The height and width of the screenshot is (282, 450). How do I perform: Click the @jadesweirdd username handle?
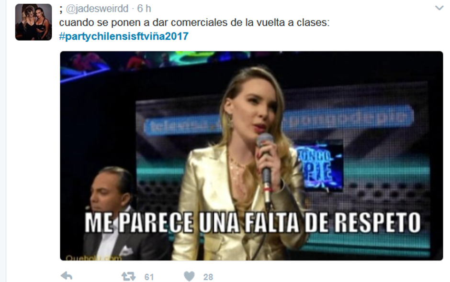[x=97, y=9]
